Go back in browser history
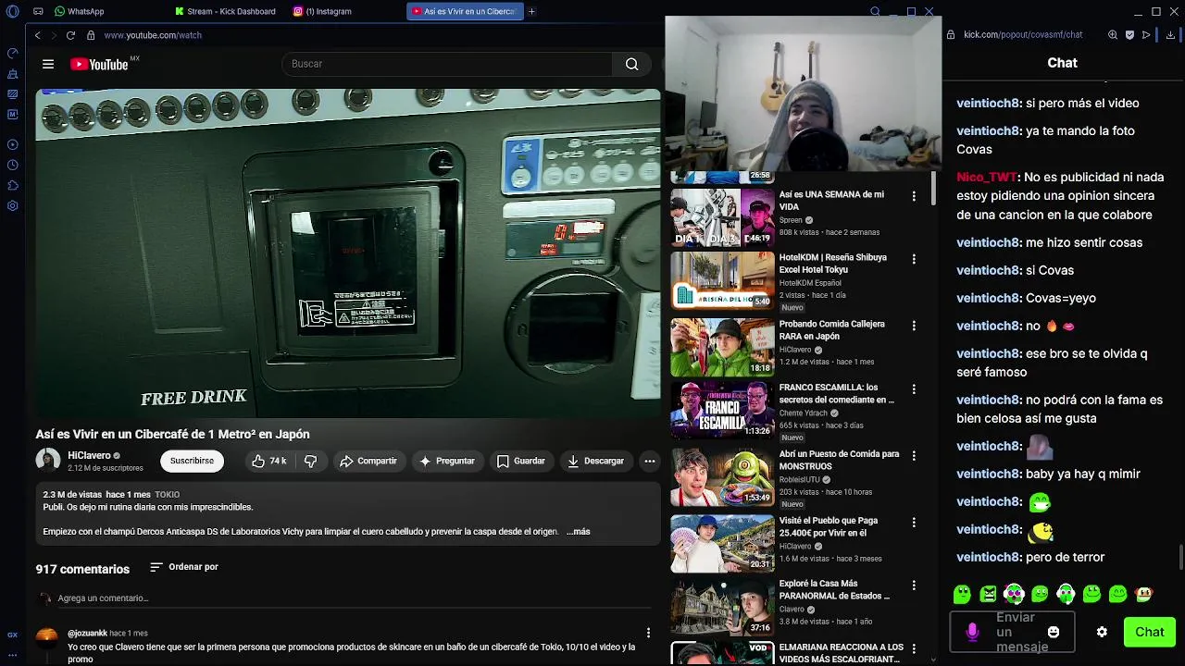The width and height of the screenshot is (1185, 666). click(37, 35)
